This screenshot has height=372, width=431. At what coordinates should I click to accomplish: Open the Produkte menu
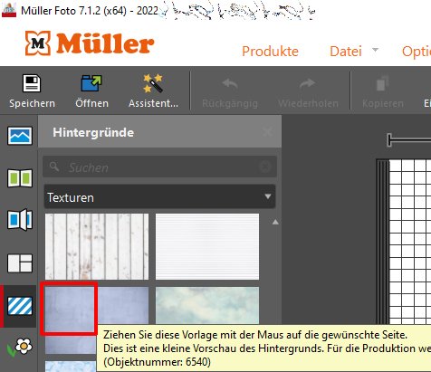270,52
